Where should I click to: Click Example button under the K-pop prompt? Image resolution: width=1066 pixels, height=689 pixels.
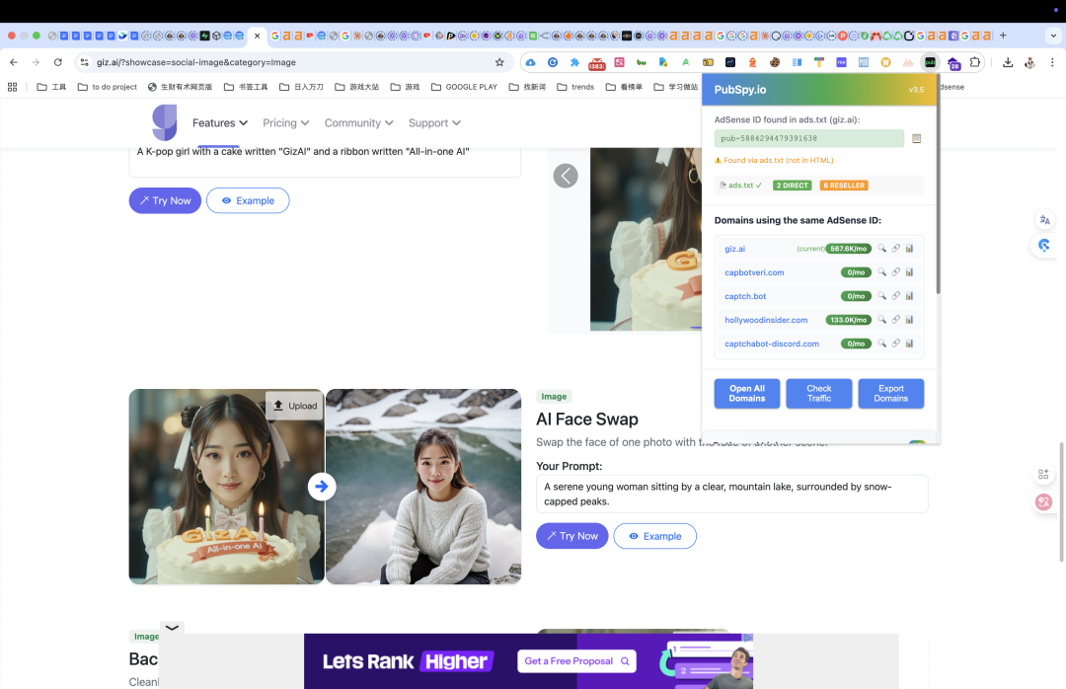(248, 200)
